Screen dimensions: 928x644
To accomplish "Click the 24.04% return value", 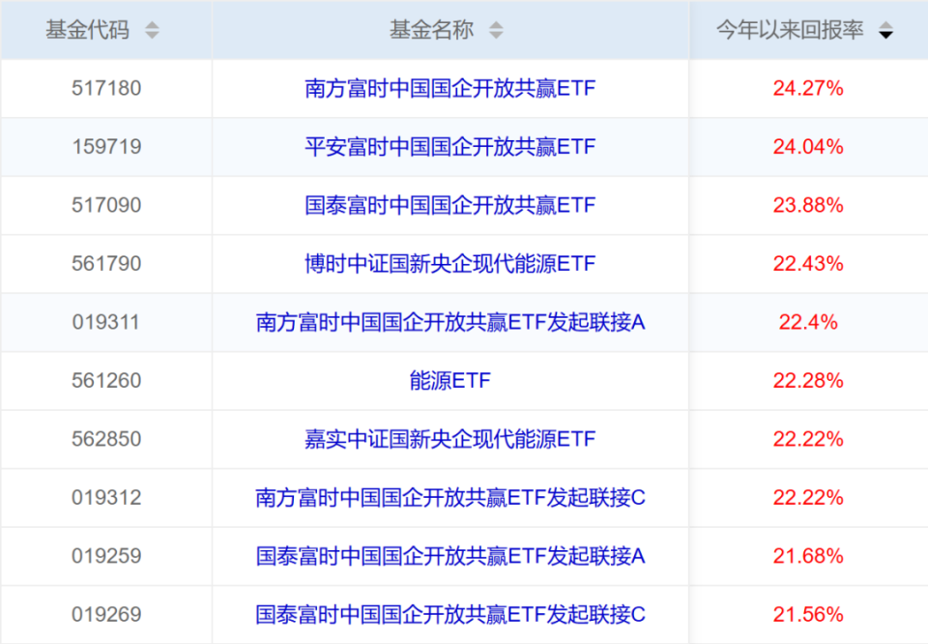I will (x=808, y=147).
